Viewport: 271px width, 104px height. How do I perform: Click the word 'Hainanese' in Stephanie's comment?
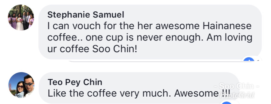227,26
